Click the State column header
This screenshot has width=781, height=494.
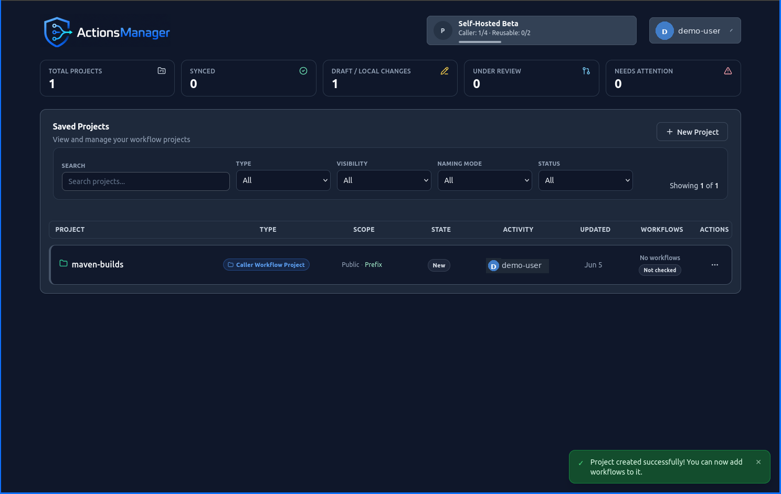point(441,230)
